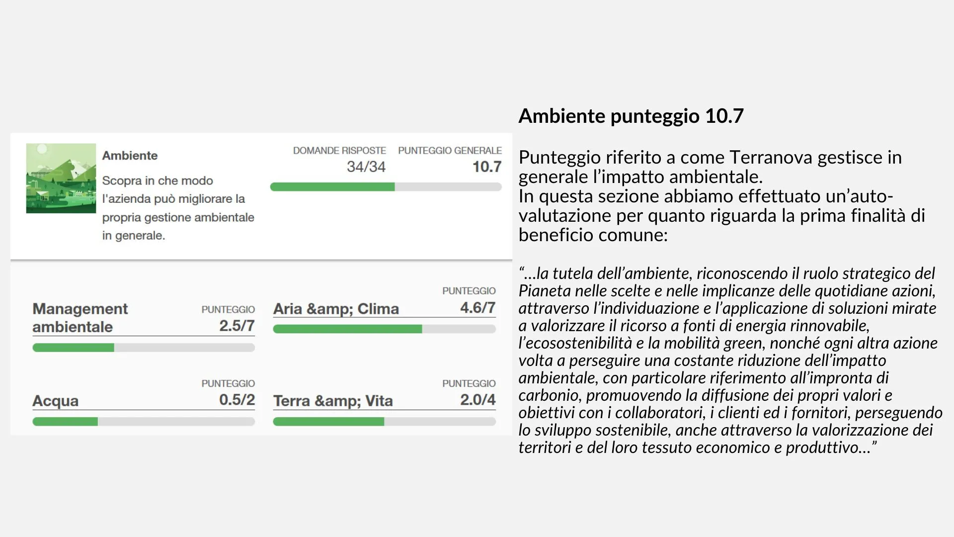Open the Management ambientale section
The width and height of the screenshot is (954, 537).
click(x=80, y=318)
